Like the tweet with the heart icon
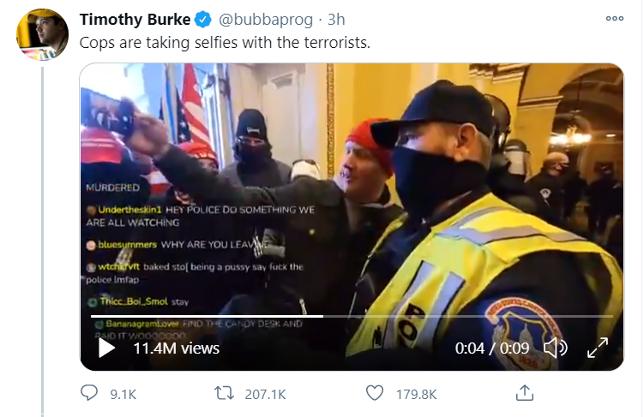644x417 pixels. coord(375,393)
